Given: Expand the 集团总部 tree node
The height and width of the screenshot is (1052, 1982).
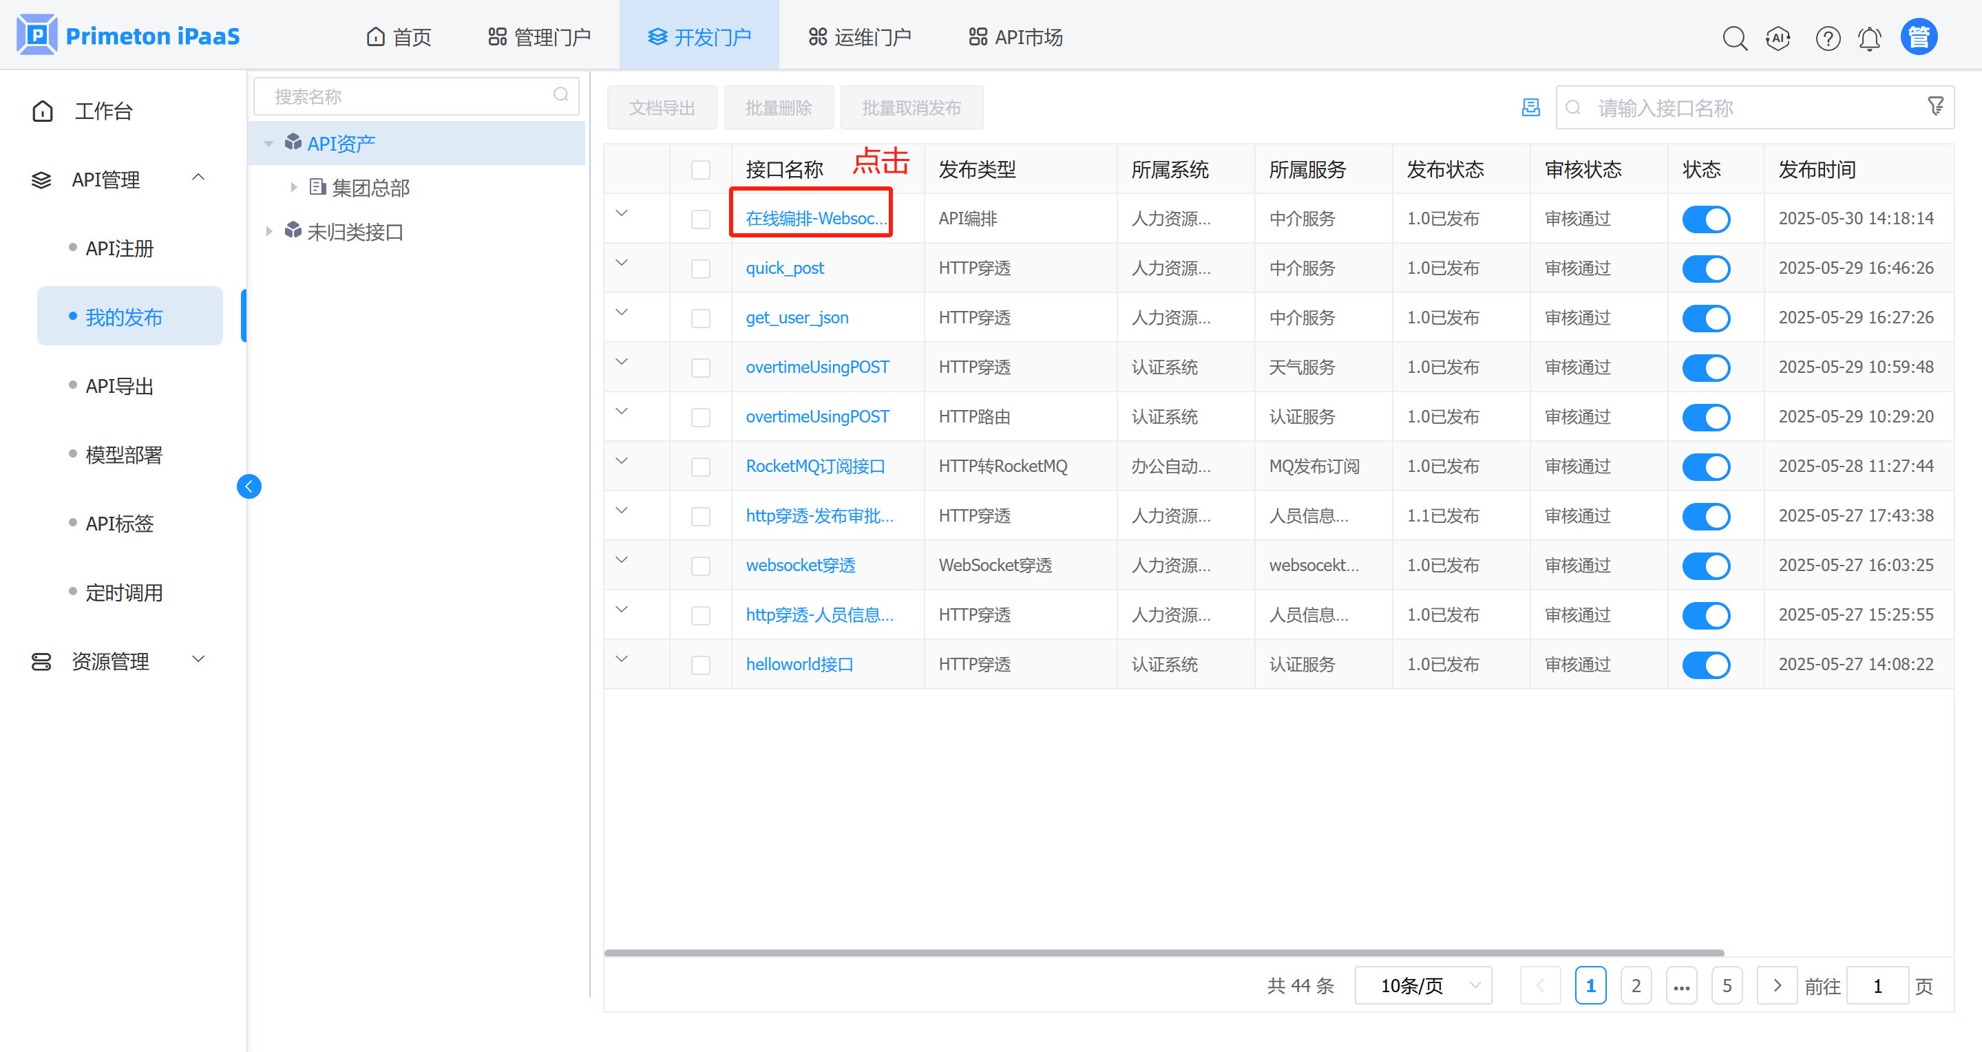Looking at the screenshot, I should 293,187.
